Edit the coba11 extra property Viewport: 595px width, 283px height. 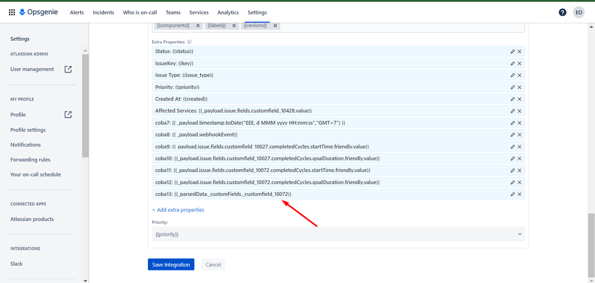tap(513, 170)
